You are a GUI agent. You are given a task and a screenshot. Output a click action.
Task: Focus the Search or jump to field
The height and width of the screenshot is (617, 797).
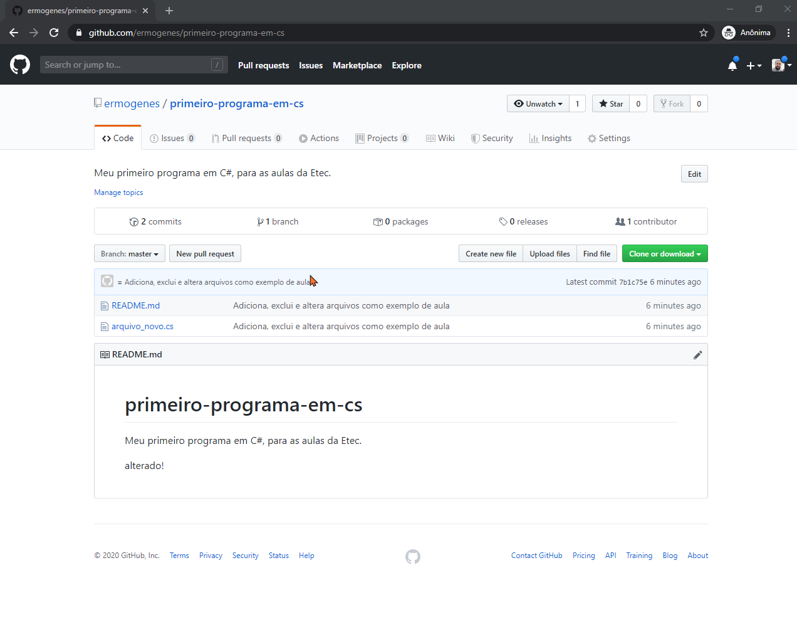(x=134, y=65)
